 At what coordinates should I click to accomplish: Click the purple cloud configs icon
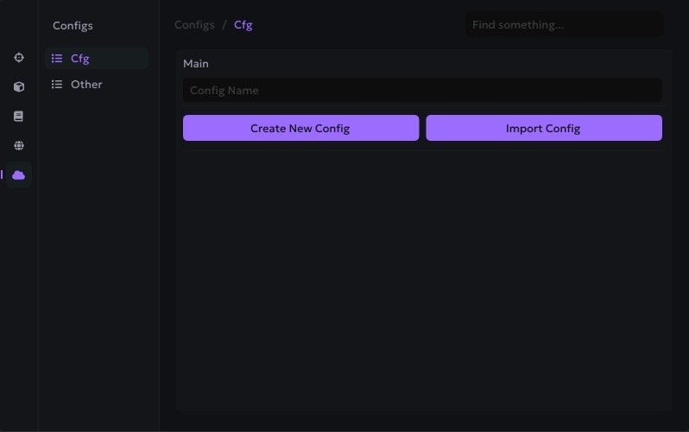(19, 175)
